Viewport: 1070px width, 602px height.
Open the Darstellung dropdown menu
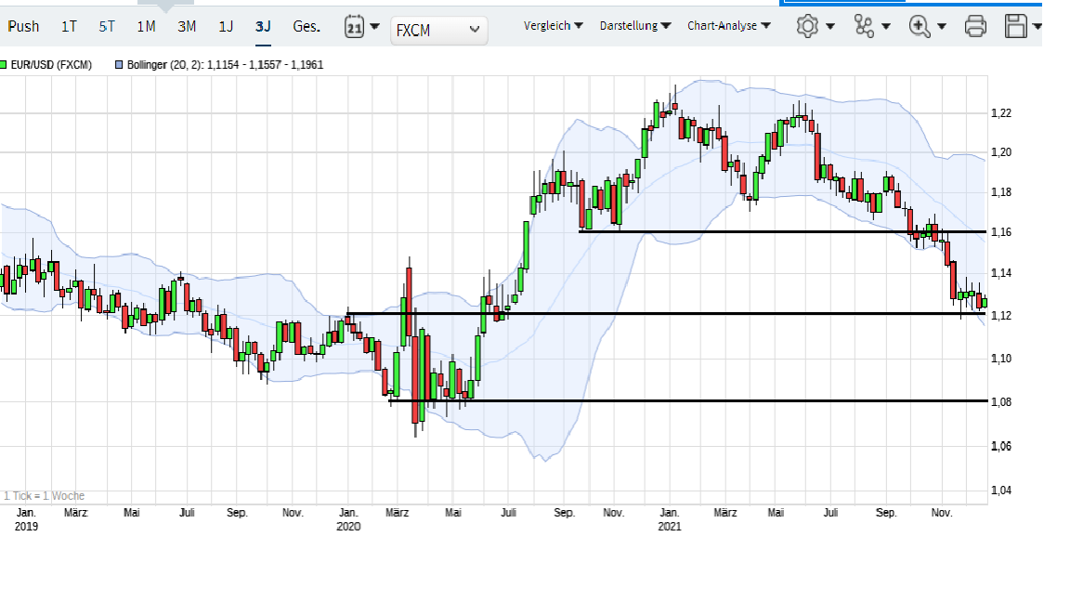point(634,26)
